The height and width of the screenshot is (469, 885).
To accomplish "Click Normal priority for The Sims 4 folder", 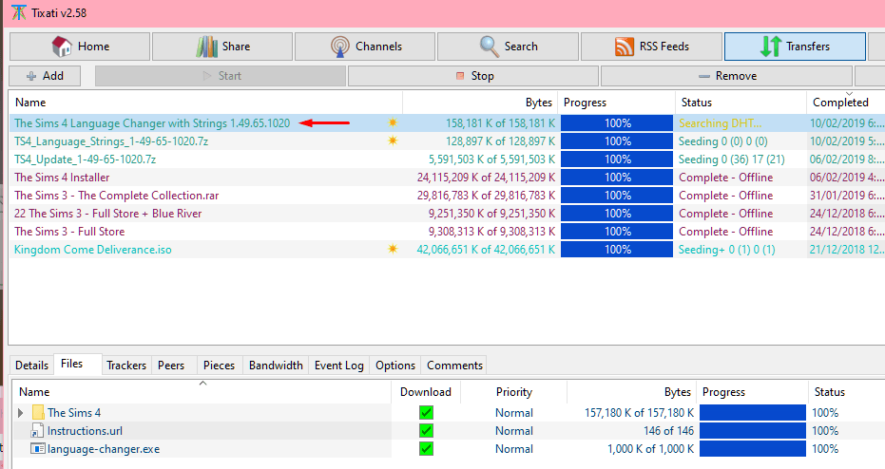I will pos(514,413).
